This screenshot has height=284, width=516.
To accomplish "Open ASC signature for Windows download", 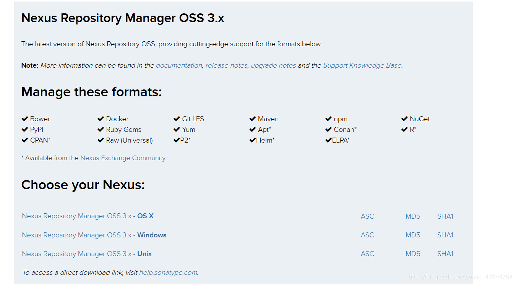I will [367, 235].
